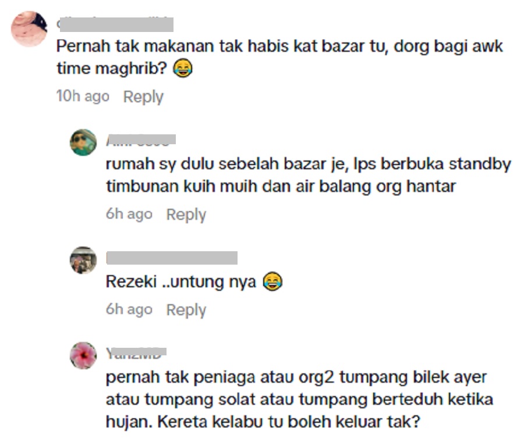This screenshot has width=524, height=442.
Task: Click the blurred username above 'rumah sy dulu'
Action: coord(141,140)
